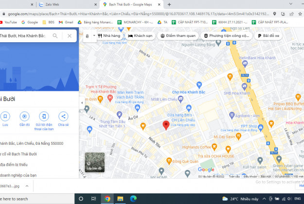Screen dimensions: 304x204
Task: Select the Bãi đỗ xe filter chip
Action: pos(268,36)
